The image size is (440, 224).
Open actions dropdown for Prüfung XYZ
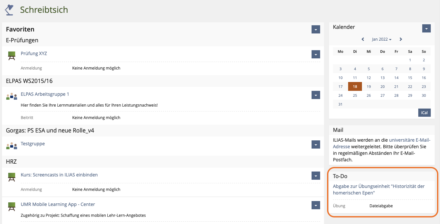(x=316, y=54)
